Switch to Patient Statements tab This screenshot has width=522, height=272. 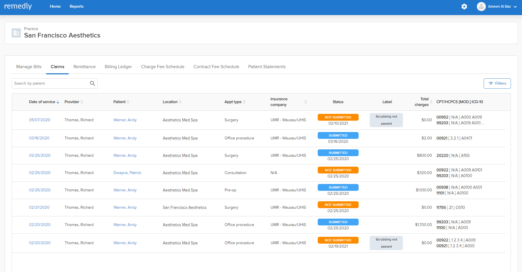(x=267, y=67)
